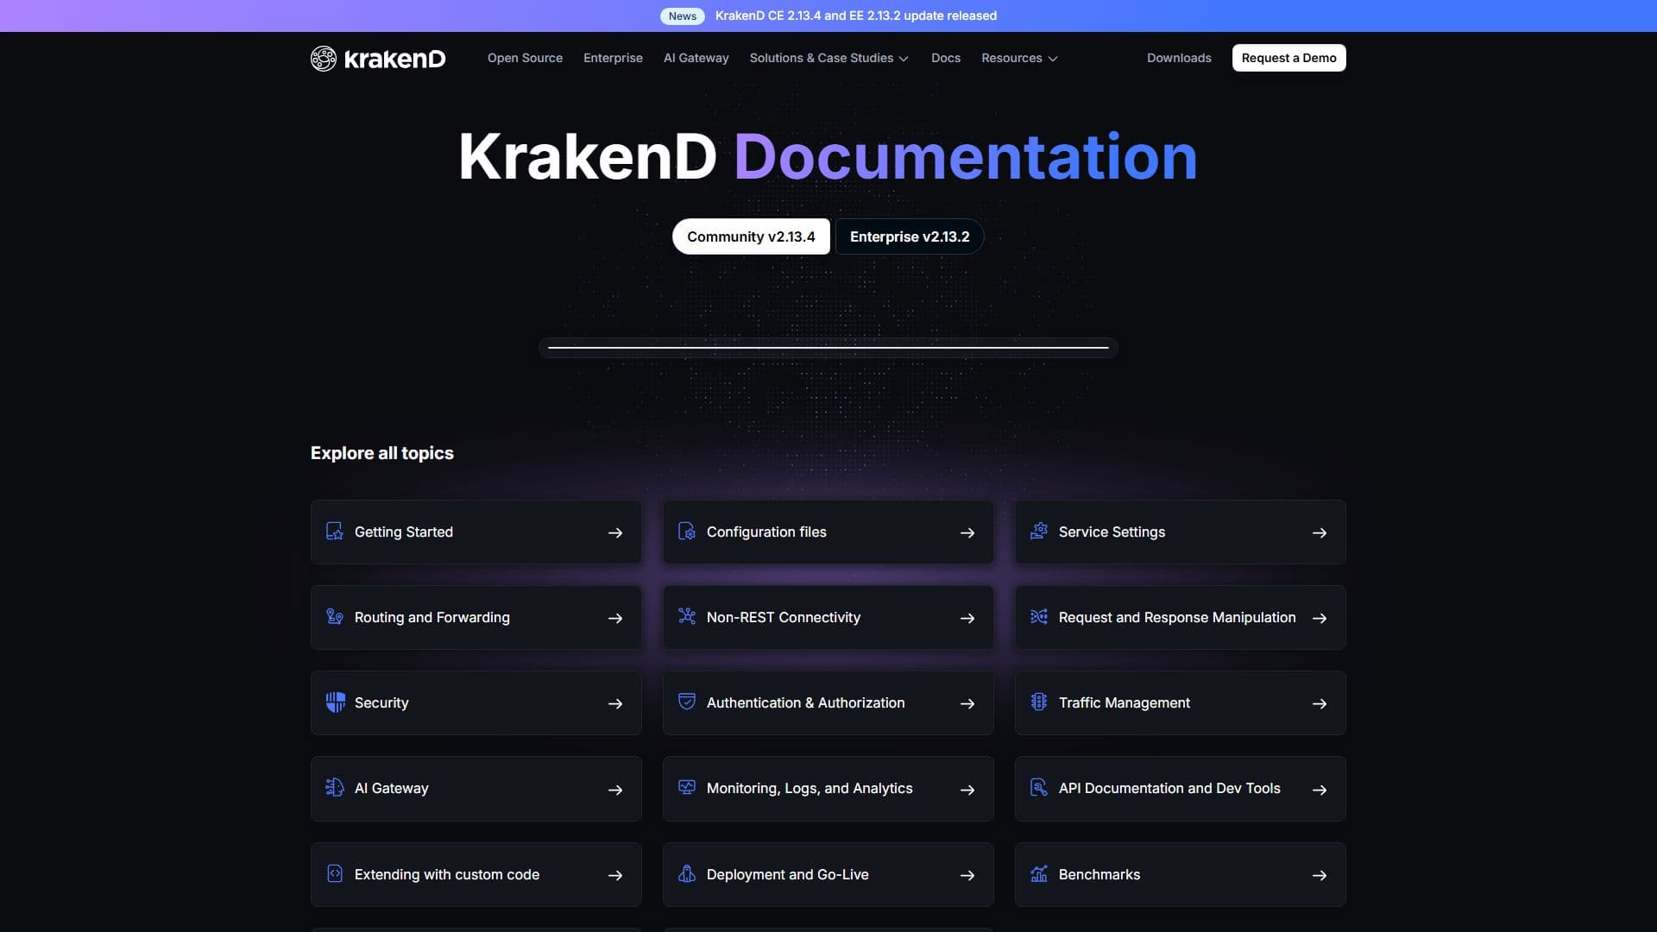
Task: Click the News badge in the banner
Action: (x=683, y=16)
